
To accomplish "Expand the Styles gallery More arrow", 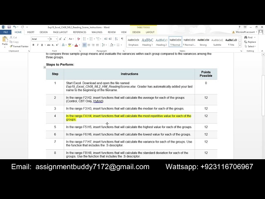I will pyautogui.click(x=240, y=46).
